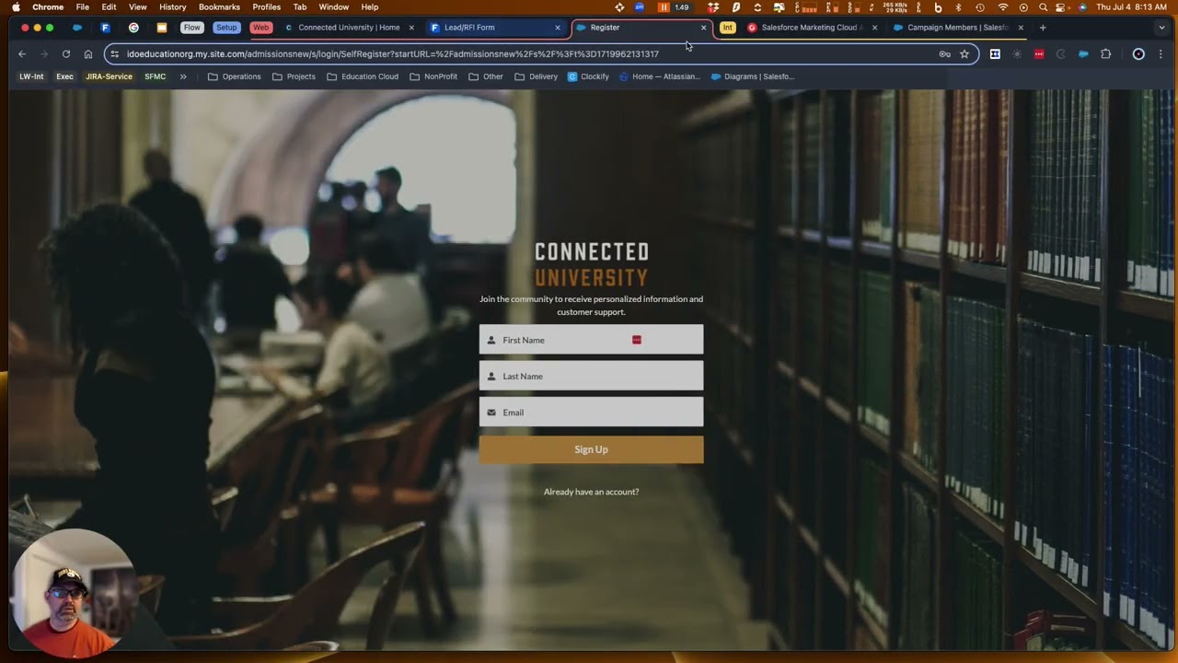Open Spotlight search
This screenshot has height=663, width=1178.
(1043, 6)
